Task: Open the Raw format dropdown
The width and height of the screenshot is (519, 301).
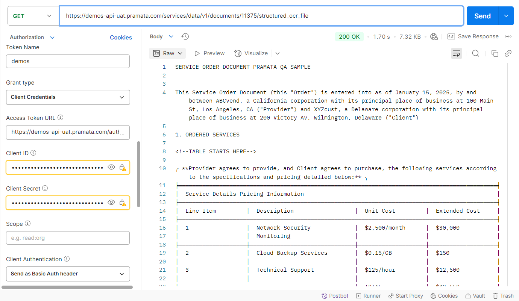Action: (x=168, y=53)
